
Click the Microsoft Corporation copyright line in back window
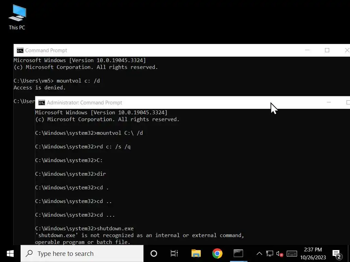[x=86, y=67]
